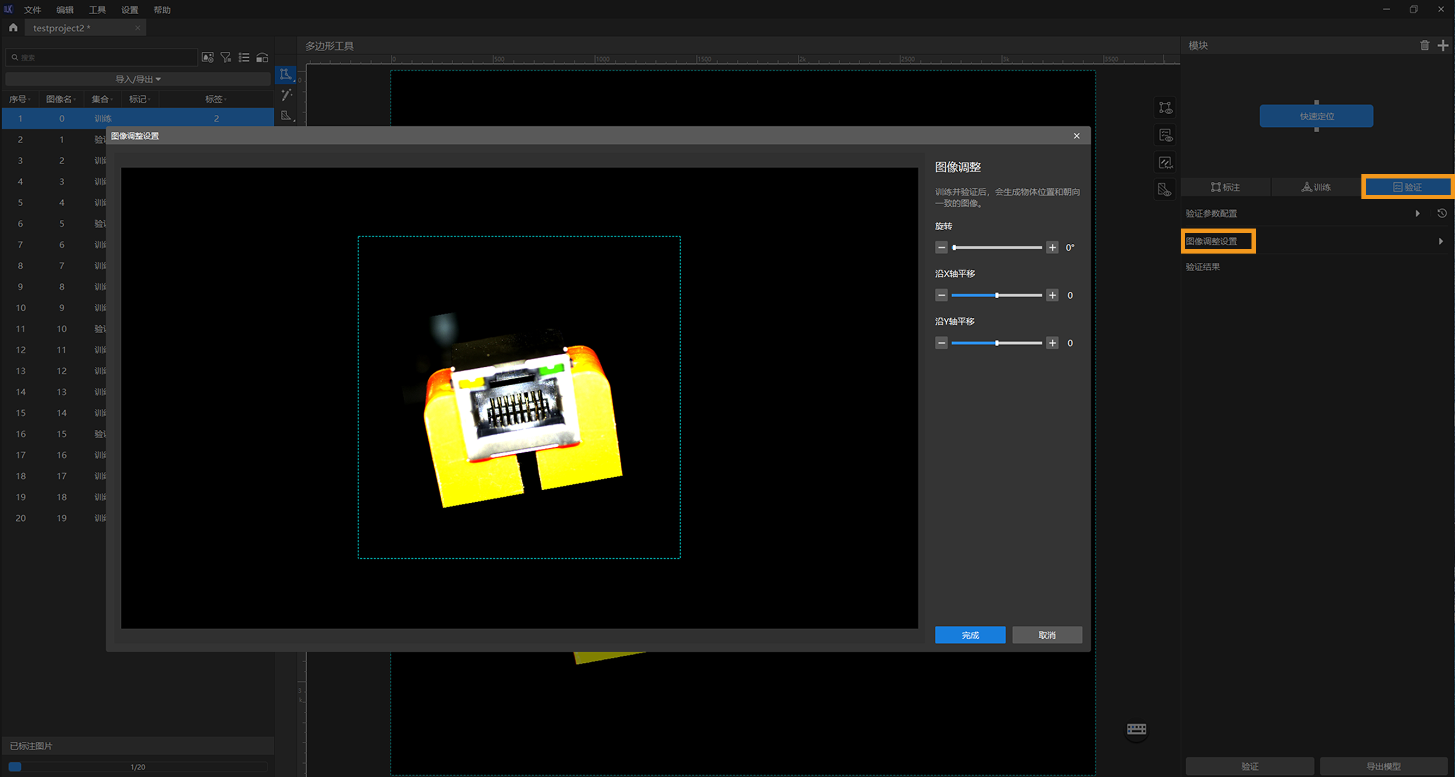Add a new module with plus icon

[1443, 45]
